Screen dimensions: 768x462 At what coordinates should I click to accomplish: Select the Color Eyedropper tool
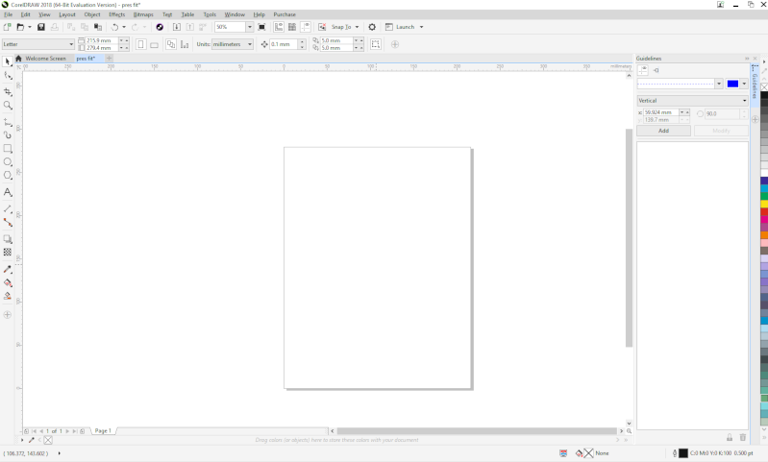8,269
